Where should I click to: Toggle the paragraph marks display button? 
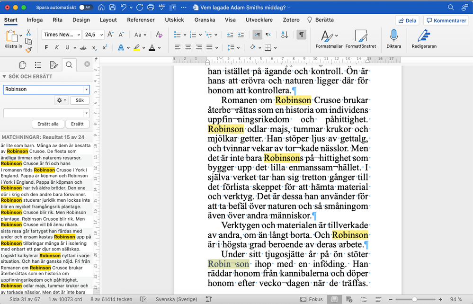pos(301,35)
